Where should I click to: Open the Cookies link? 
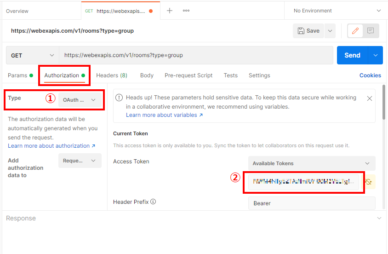click(370, 75)
